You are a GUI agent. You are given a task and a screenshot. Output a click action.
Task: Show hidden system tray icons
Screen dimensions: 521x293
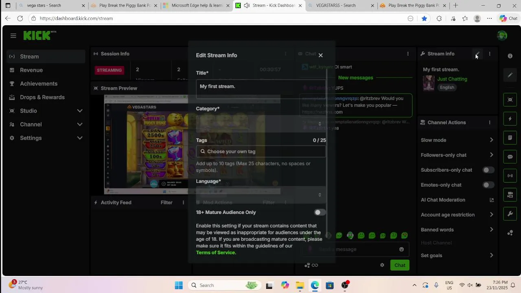(x=414, y=285)
